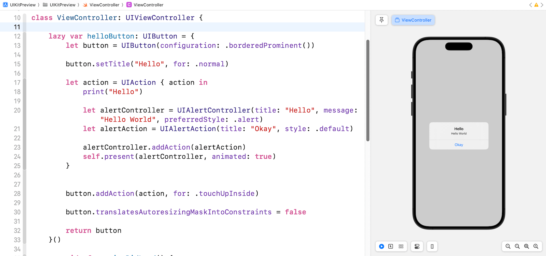The height and width of the screenshot is (256, 546).
Task: Open ViewController class breadcrumb
Action: (145, 5)
